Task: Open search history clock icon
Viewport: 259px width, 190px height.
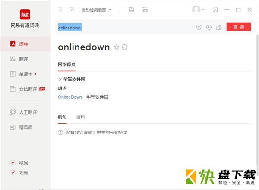Action: [x=209, y=27]
